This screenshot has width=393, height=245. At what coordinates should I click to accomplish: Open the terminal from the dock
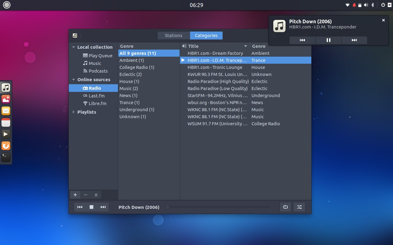coord(6,157)
